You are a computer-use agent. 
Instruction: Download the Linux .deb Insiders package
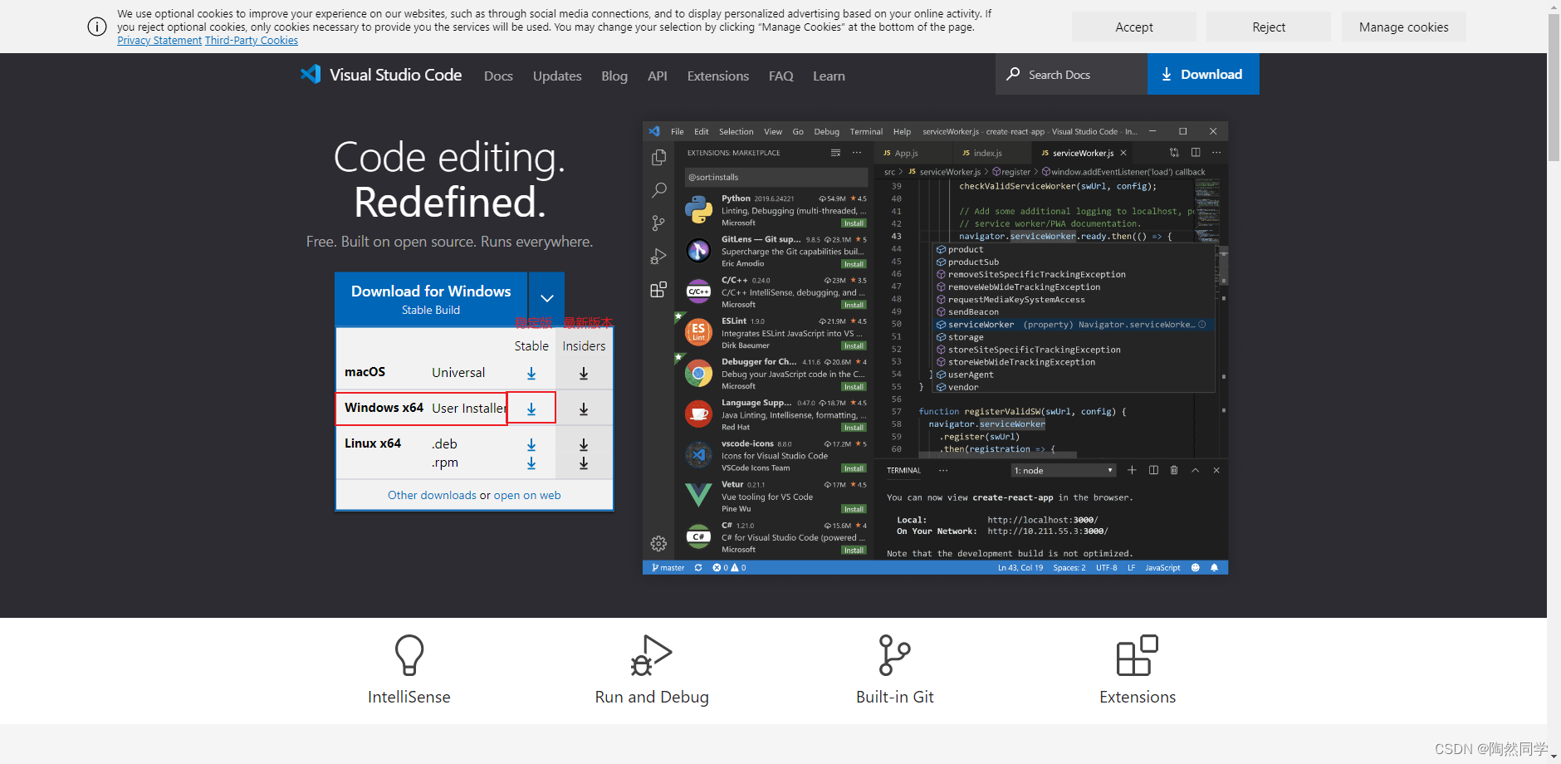[x=584, y=445]
